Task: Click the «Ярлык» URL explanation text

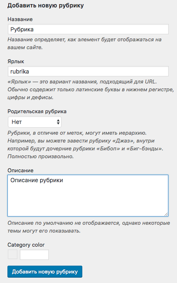Action: click(x=91, y=90)
